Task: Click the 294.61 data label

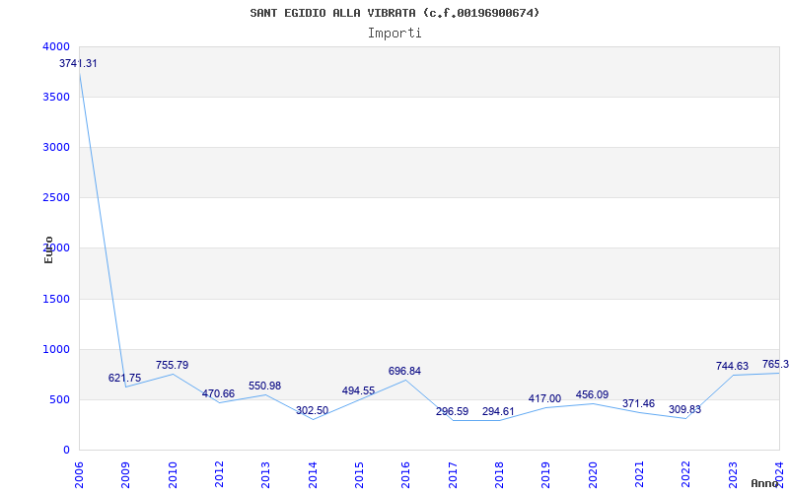Action: pyautogui.click(x=498, y=411)
